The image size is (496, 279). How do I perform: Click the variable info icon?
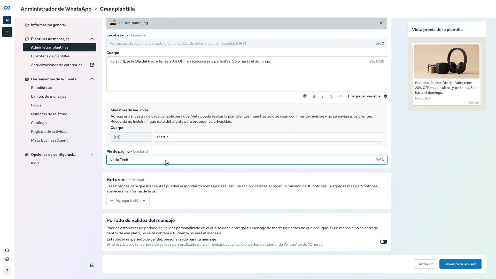pos(386,96)
